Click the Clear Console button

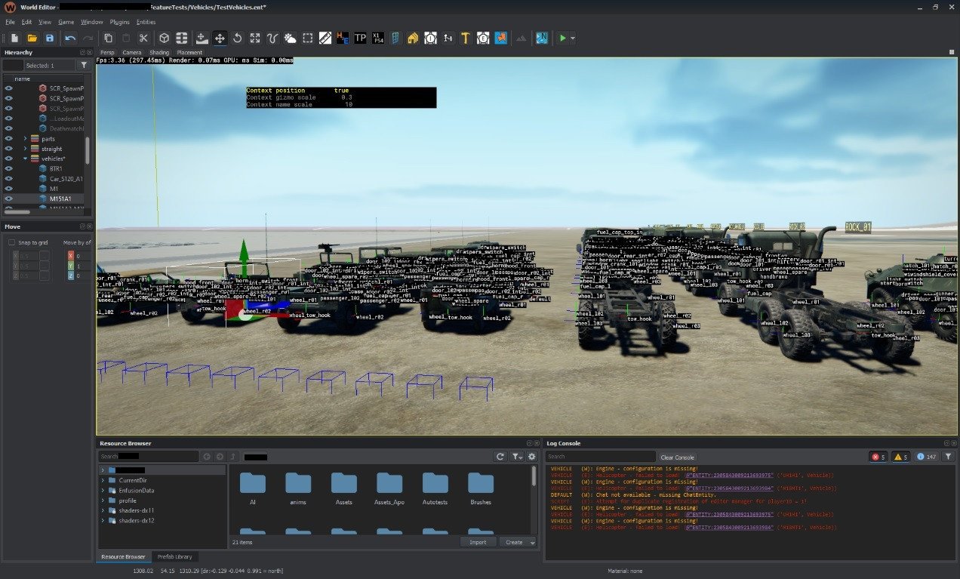tap(677, 457)
